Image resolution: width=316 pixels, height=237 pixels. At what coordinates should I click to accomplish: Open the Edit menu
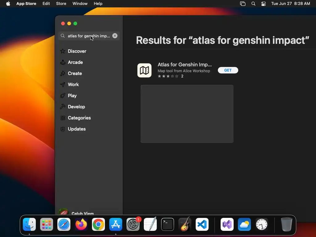pos(46,4)
